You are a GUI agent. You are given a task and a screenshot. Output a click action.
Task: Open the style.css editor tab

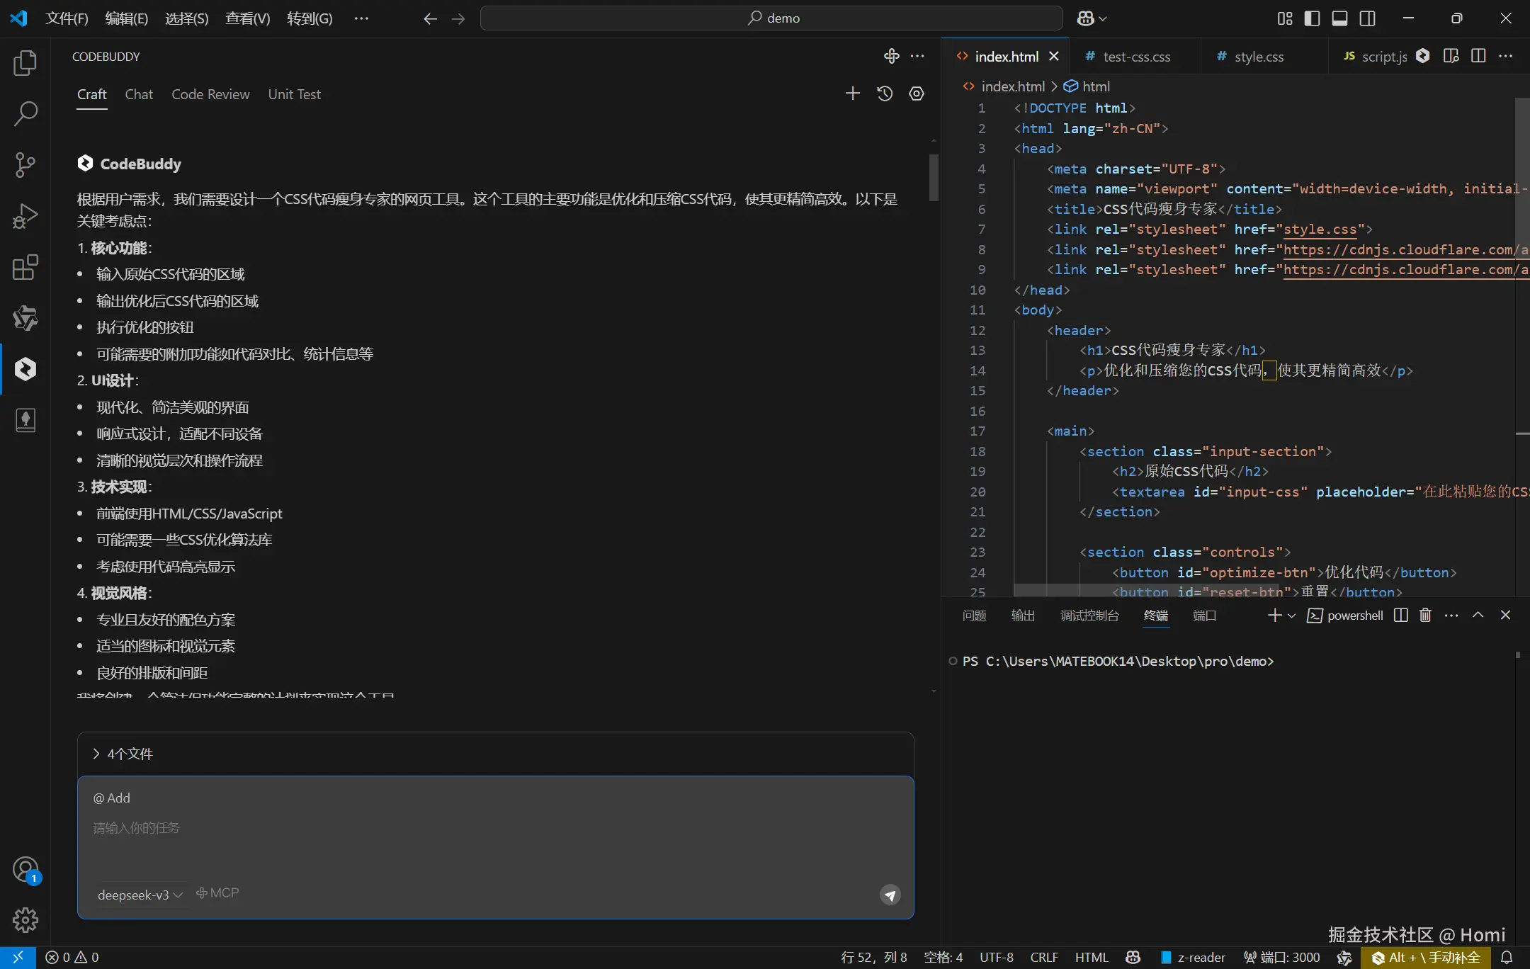1258,57
